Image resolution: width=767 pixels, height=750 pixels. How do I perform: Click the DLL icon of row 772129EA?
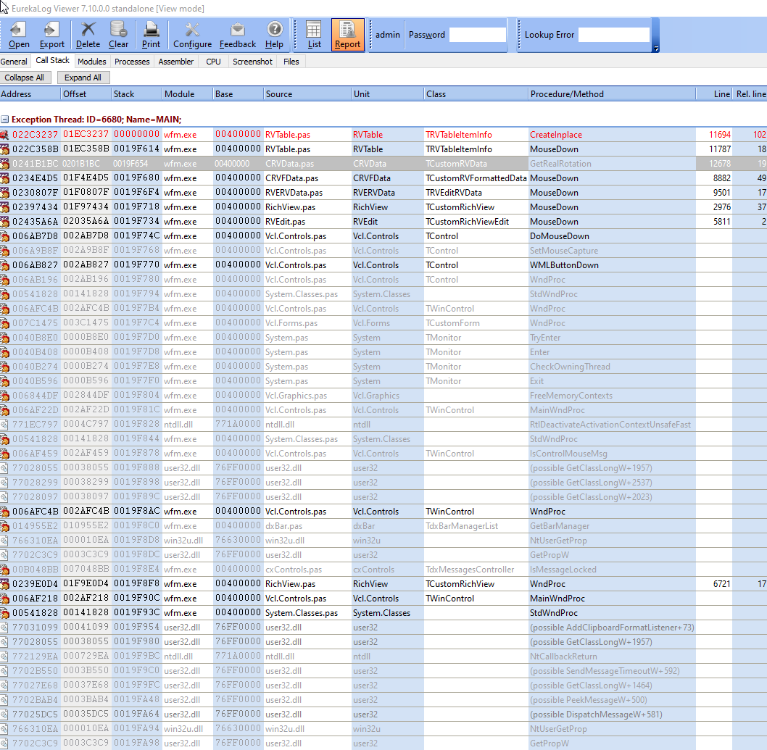click(4, 656)
